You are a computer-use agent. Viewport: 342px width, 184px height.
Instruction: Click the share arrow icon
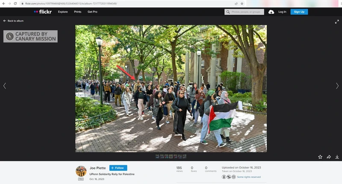click(329, 157)
